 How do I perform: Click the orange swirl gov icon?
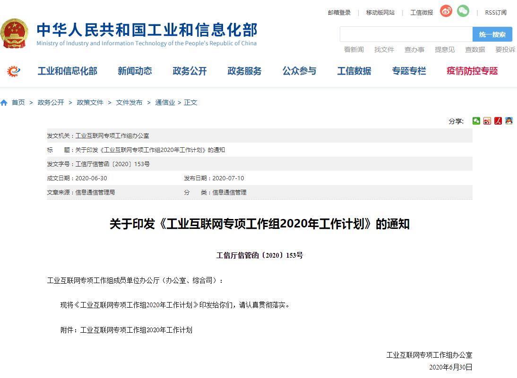coord(14,71)
